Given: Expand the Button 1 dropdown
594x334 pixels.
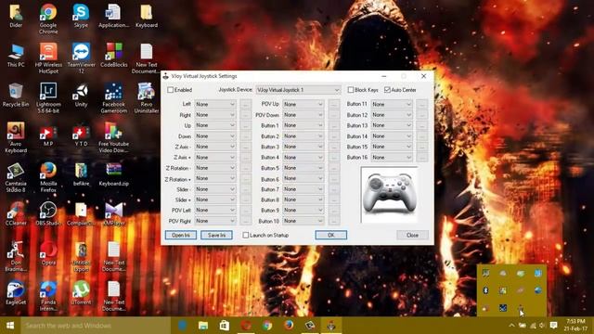Looking at the screenshot, I should click(x=303, y=125).
